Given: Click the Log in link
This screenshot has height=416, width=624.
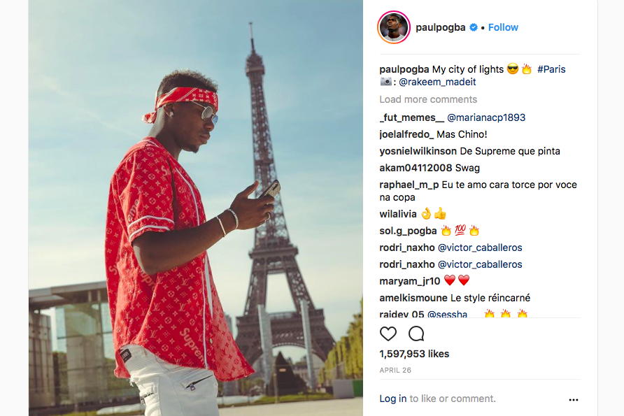Looking at the screenshot, I should point(392,399).
